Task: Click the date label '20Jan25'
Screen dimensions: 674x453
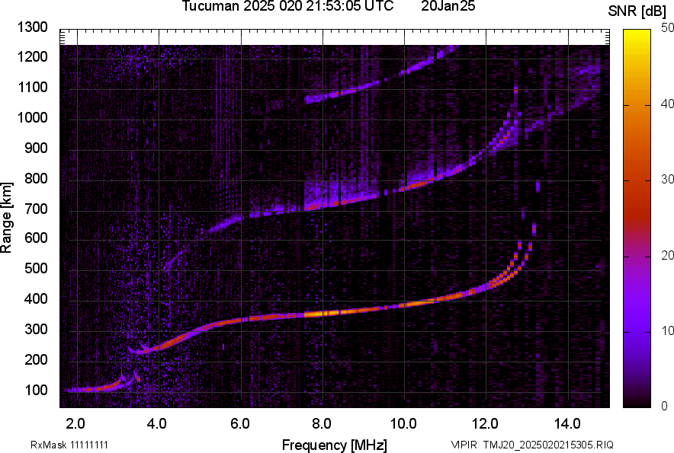Action: [448, 6]
